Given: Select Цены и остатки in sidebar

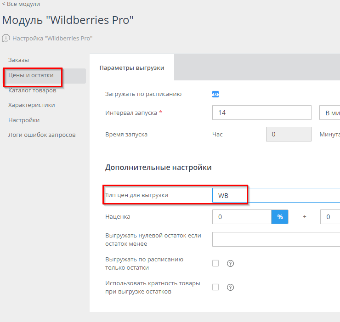Looking at the screenshot, I should pyautogui.click(x=31, y=75).
